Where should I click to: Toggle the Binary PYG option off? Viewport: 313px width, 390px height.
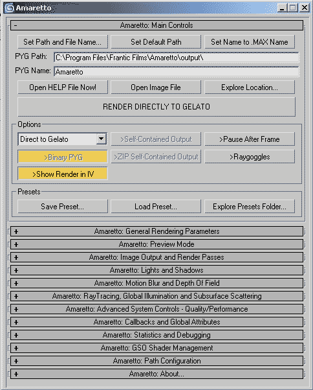[63, 157]
